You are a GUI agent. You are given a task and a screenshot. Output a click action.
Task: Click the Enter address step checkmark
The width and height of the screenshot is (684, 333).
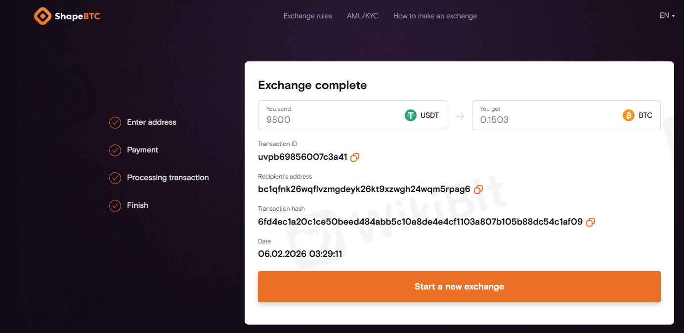tap(115, 123)
